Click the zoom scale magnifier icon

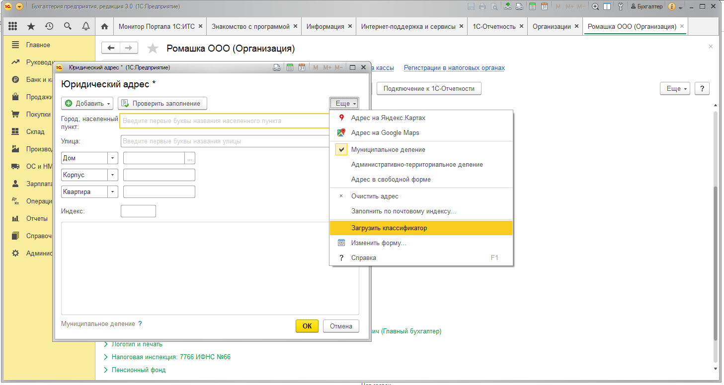[595, 6]
